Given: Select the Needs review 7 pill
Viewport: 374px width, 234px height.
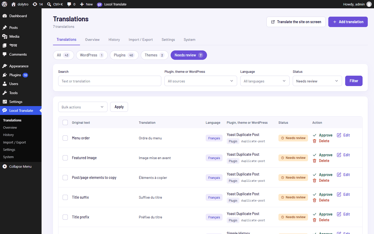Looking at the screenshot, I should [189, 55].
